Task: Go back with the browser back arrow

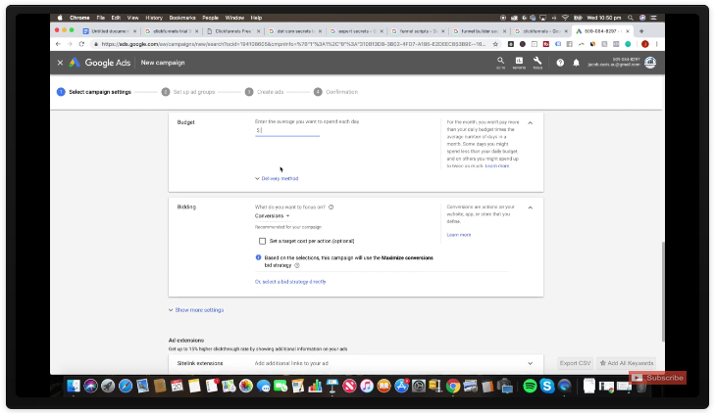Action: 58,44
